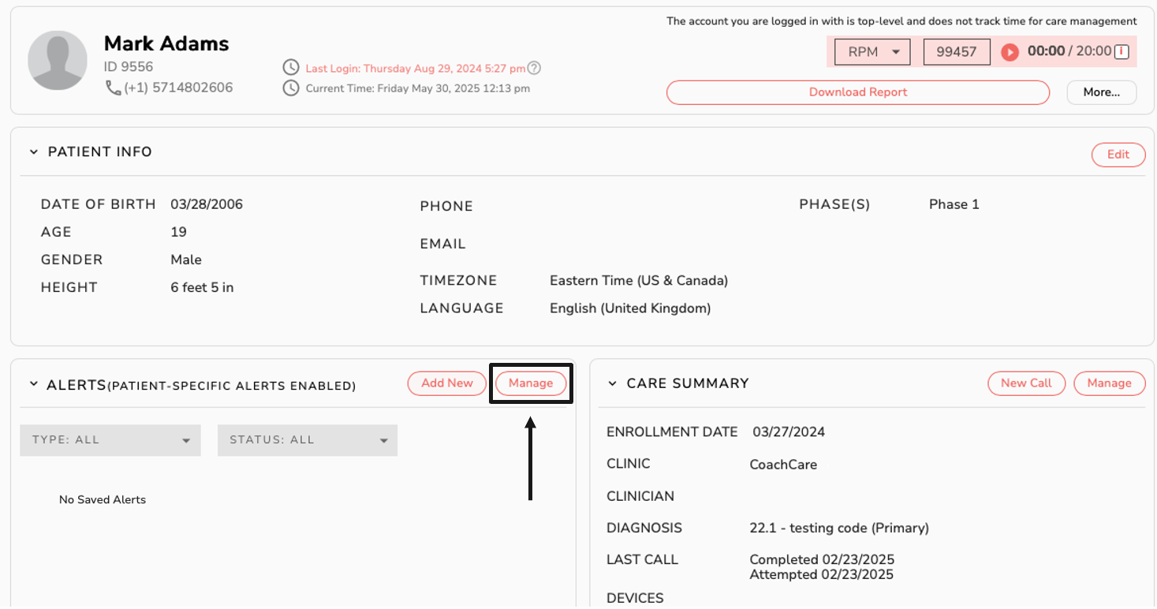Image resolution: width=1157 pixels, height=609 pixels.
Task: Click the Download Report button
Action: [x=857, y=92]
